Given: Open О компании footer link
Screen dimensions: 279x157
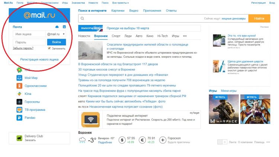Looking at the screenshot, I should click(245, 142).
